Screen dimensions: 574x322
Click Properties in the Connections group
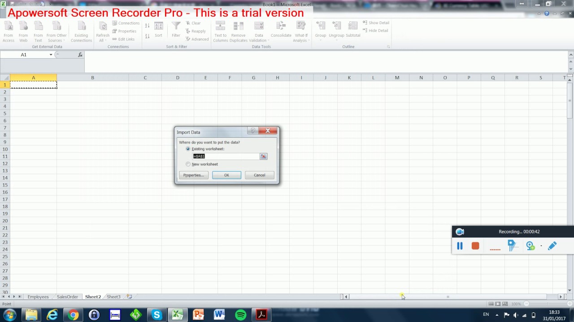[x=124, y=31]
